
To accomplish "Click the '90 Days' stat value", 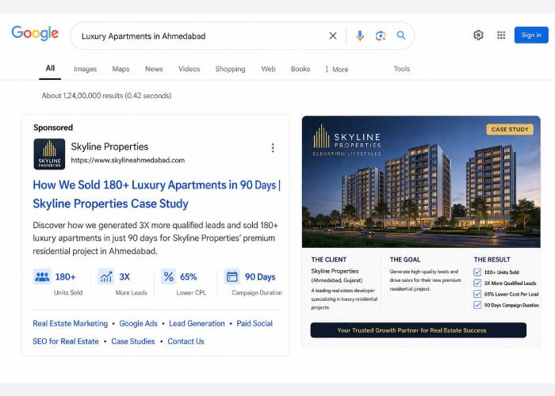I will 260,277.
